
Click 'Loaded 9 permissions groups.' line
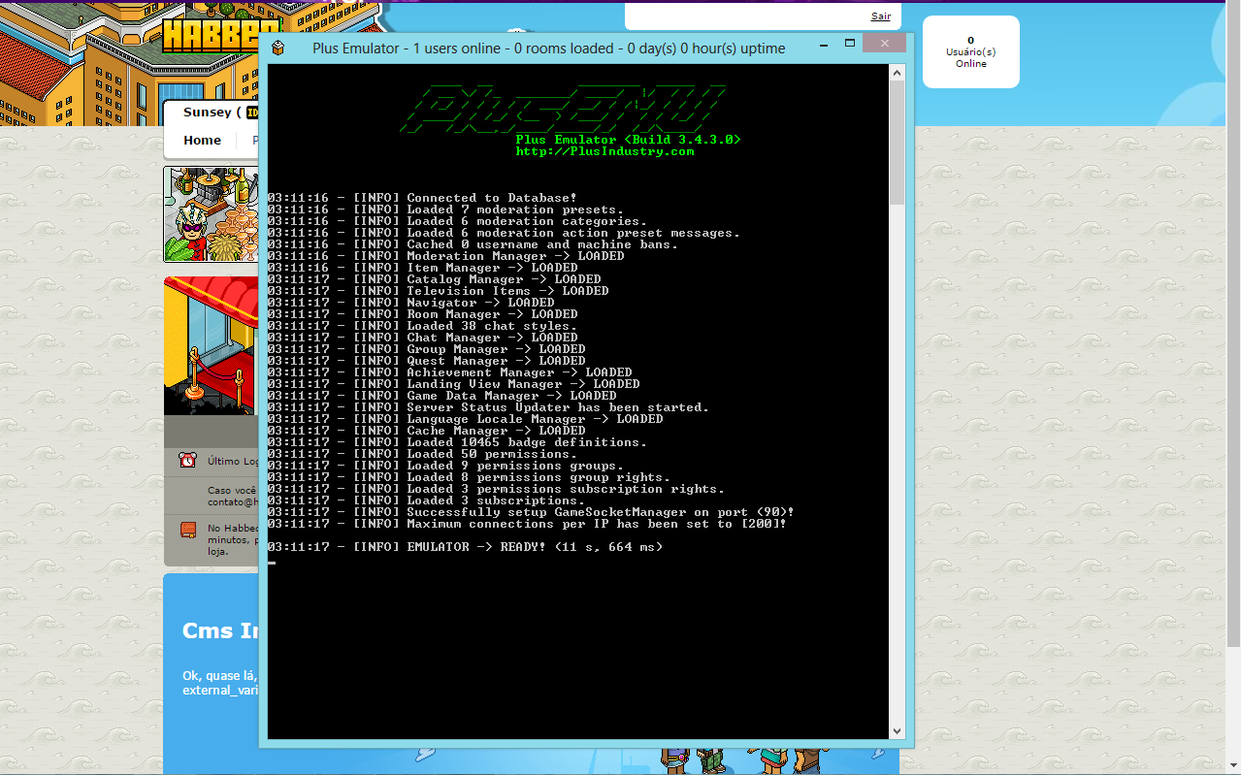click(x=445, y=466)
